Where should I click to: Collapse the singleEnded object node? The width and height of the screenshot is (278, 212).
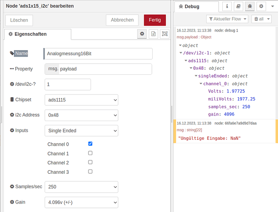[196, 76]
